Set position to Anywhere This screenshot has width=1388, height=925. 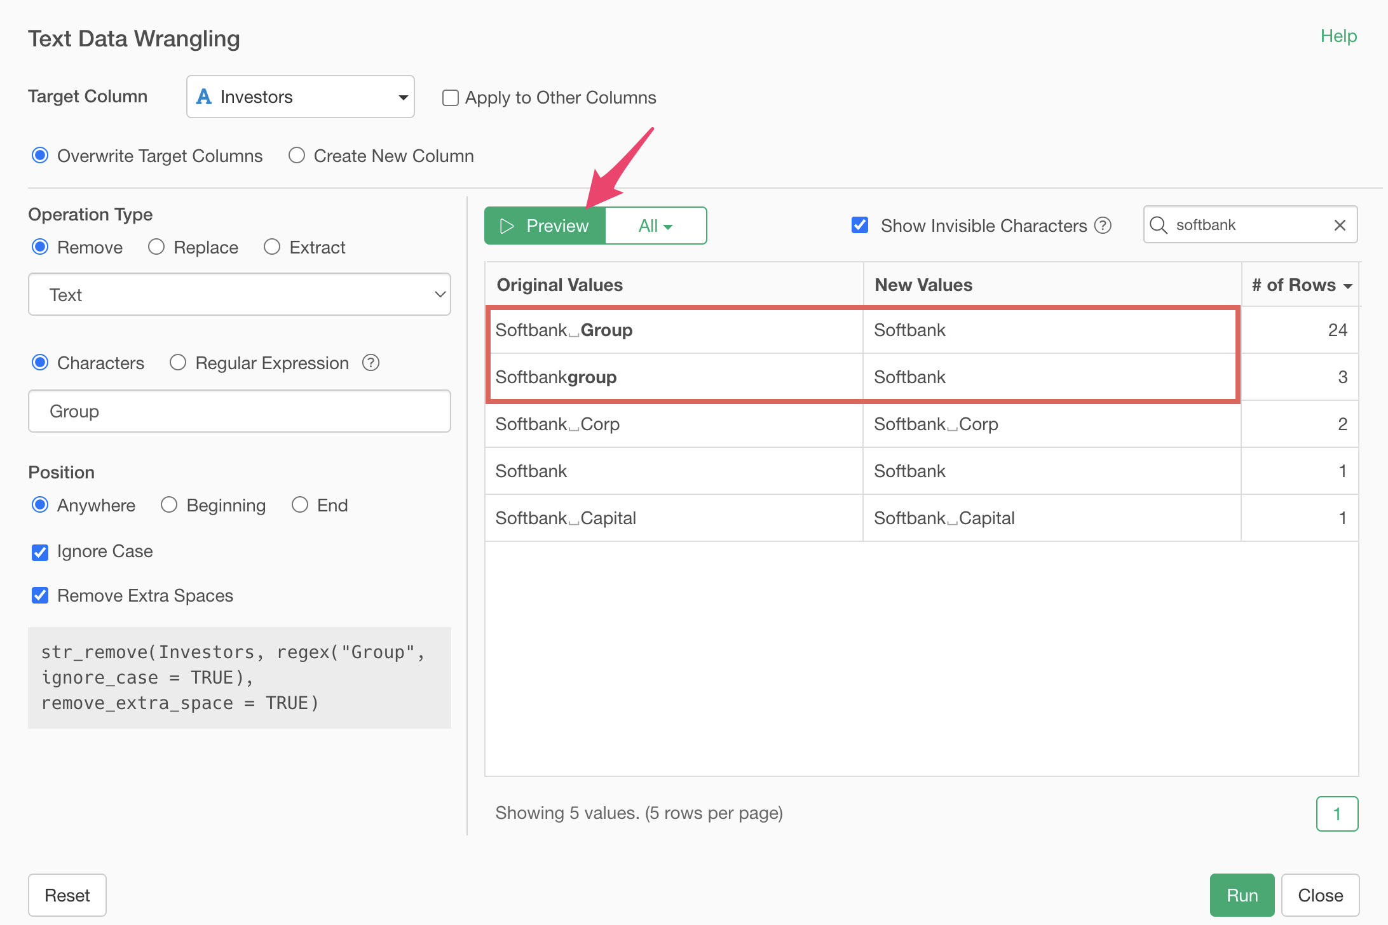click(40, 505)
